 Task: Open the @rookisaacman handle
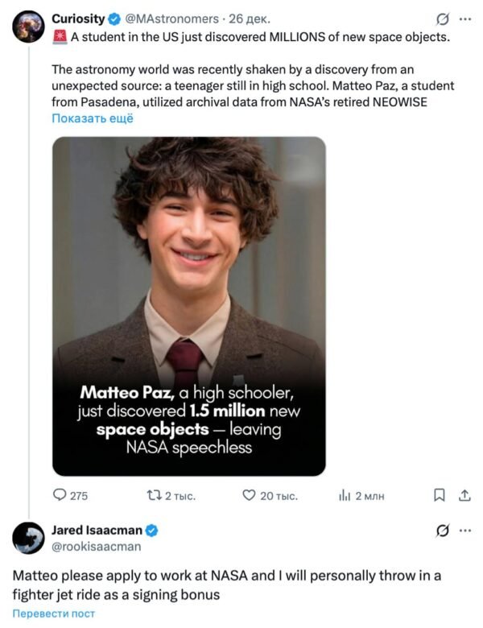click(x=96, y=547)
